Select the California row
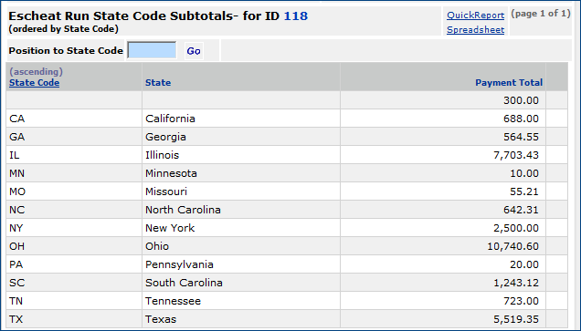The image size is (581, 331). point(287,119)
